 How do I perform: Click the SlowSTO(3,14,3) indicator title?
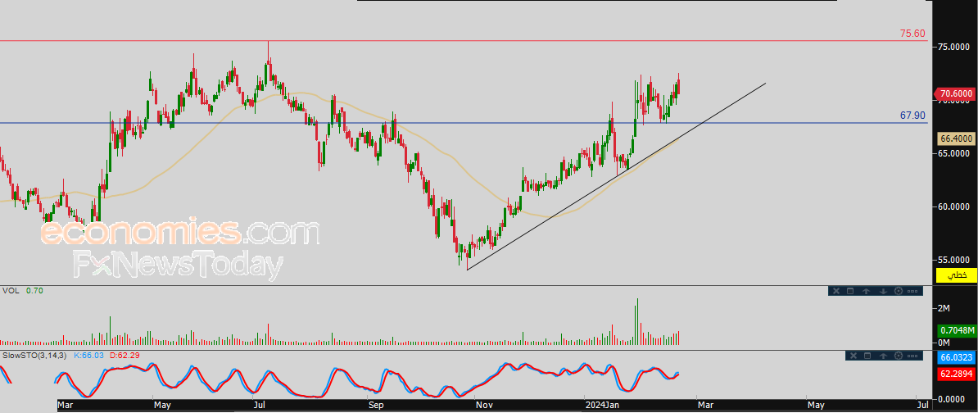click(x=35, y=355)
